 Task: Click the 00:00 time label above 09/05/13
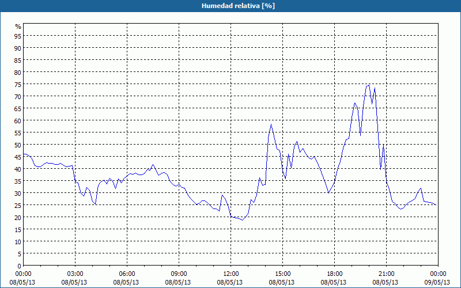point(438,274)
